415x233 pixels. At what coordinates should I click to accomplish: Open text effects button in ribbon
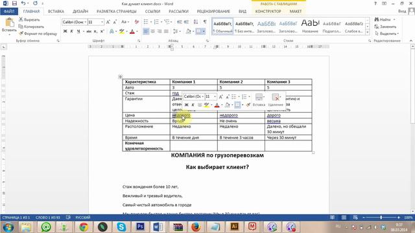point(112,32)
